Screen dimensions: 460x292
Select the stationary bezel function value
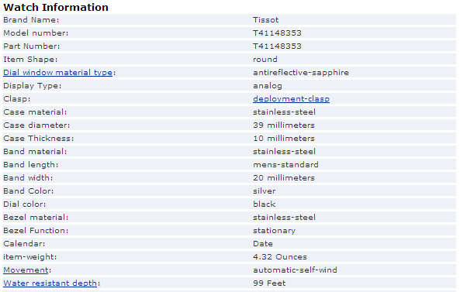(x=274, y=231)
